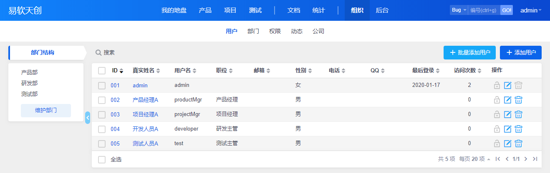Image resolution: width=550 pixels, height=173 pixels.
Task: Focus the 编号(ctrl+g) input field
Action: tap(484, 10)
